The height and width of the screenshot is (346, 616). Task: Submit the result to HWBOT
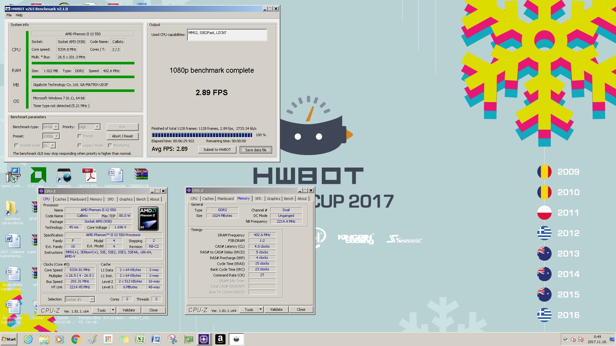coord(217,150)
